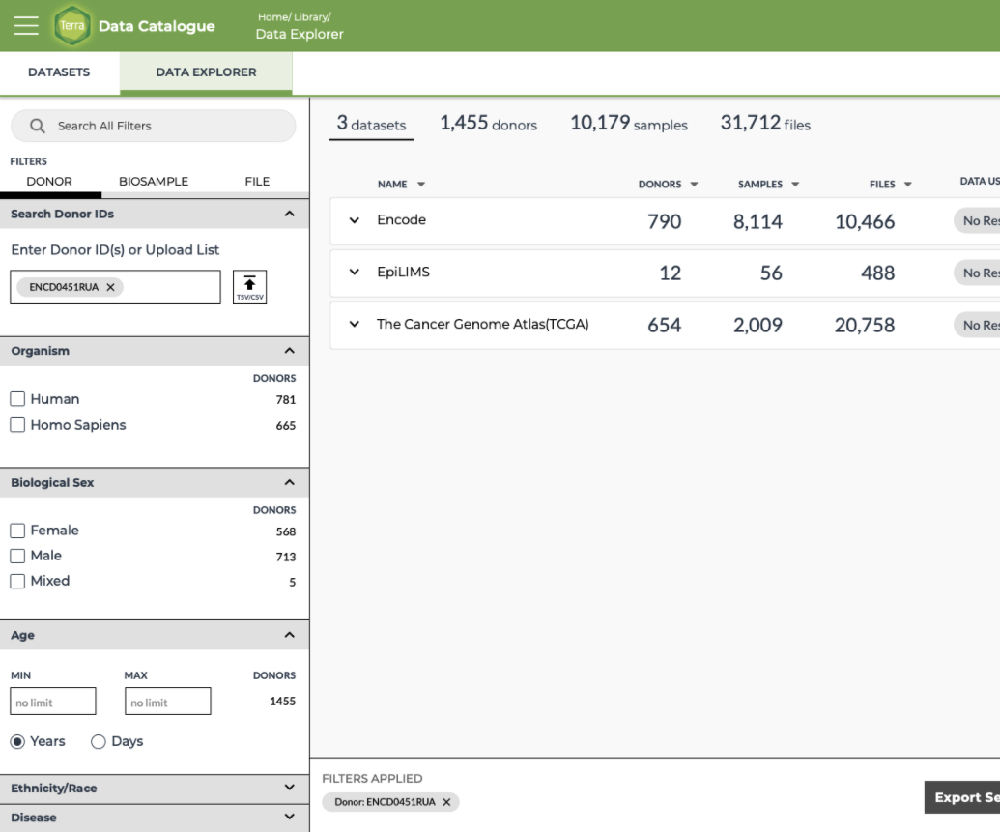Image resolution: width=1000 pixels, height=832 pixels.
Task: Click TCGA's No Restrictions badge
Action: point(977,325)
